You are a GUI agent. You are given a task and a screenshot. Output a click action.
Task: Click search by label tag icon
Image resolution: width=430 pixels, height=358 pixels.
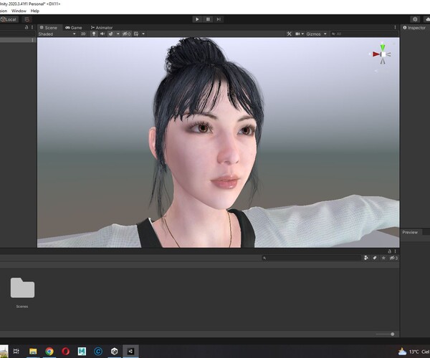point(375,258)
